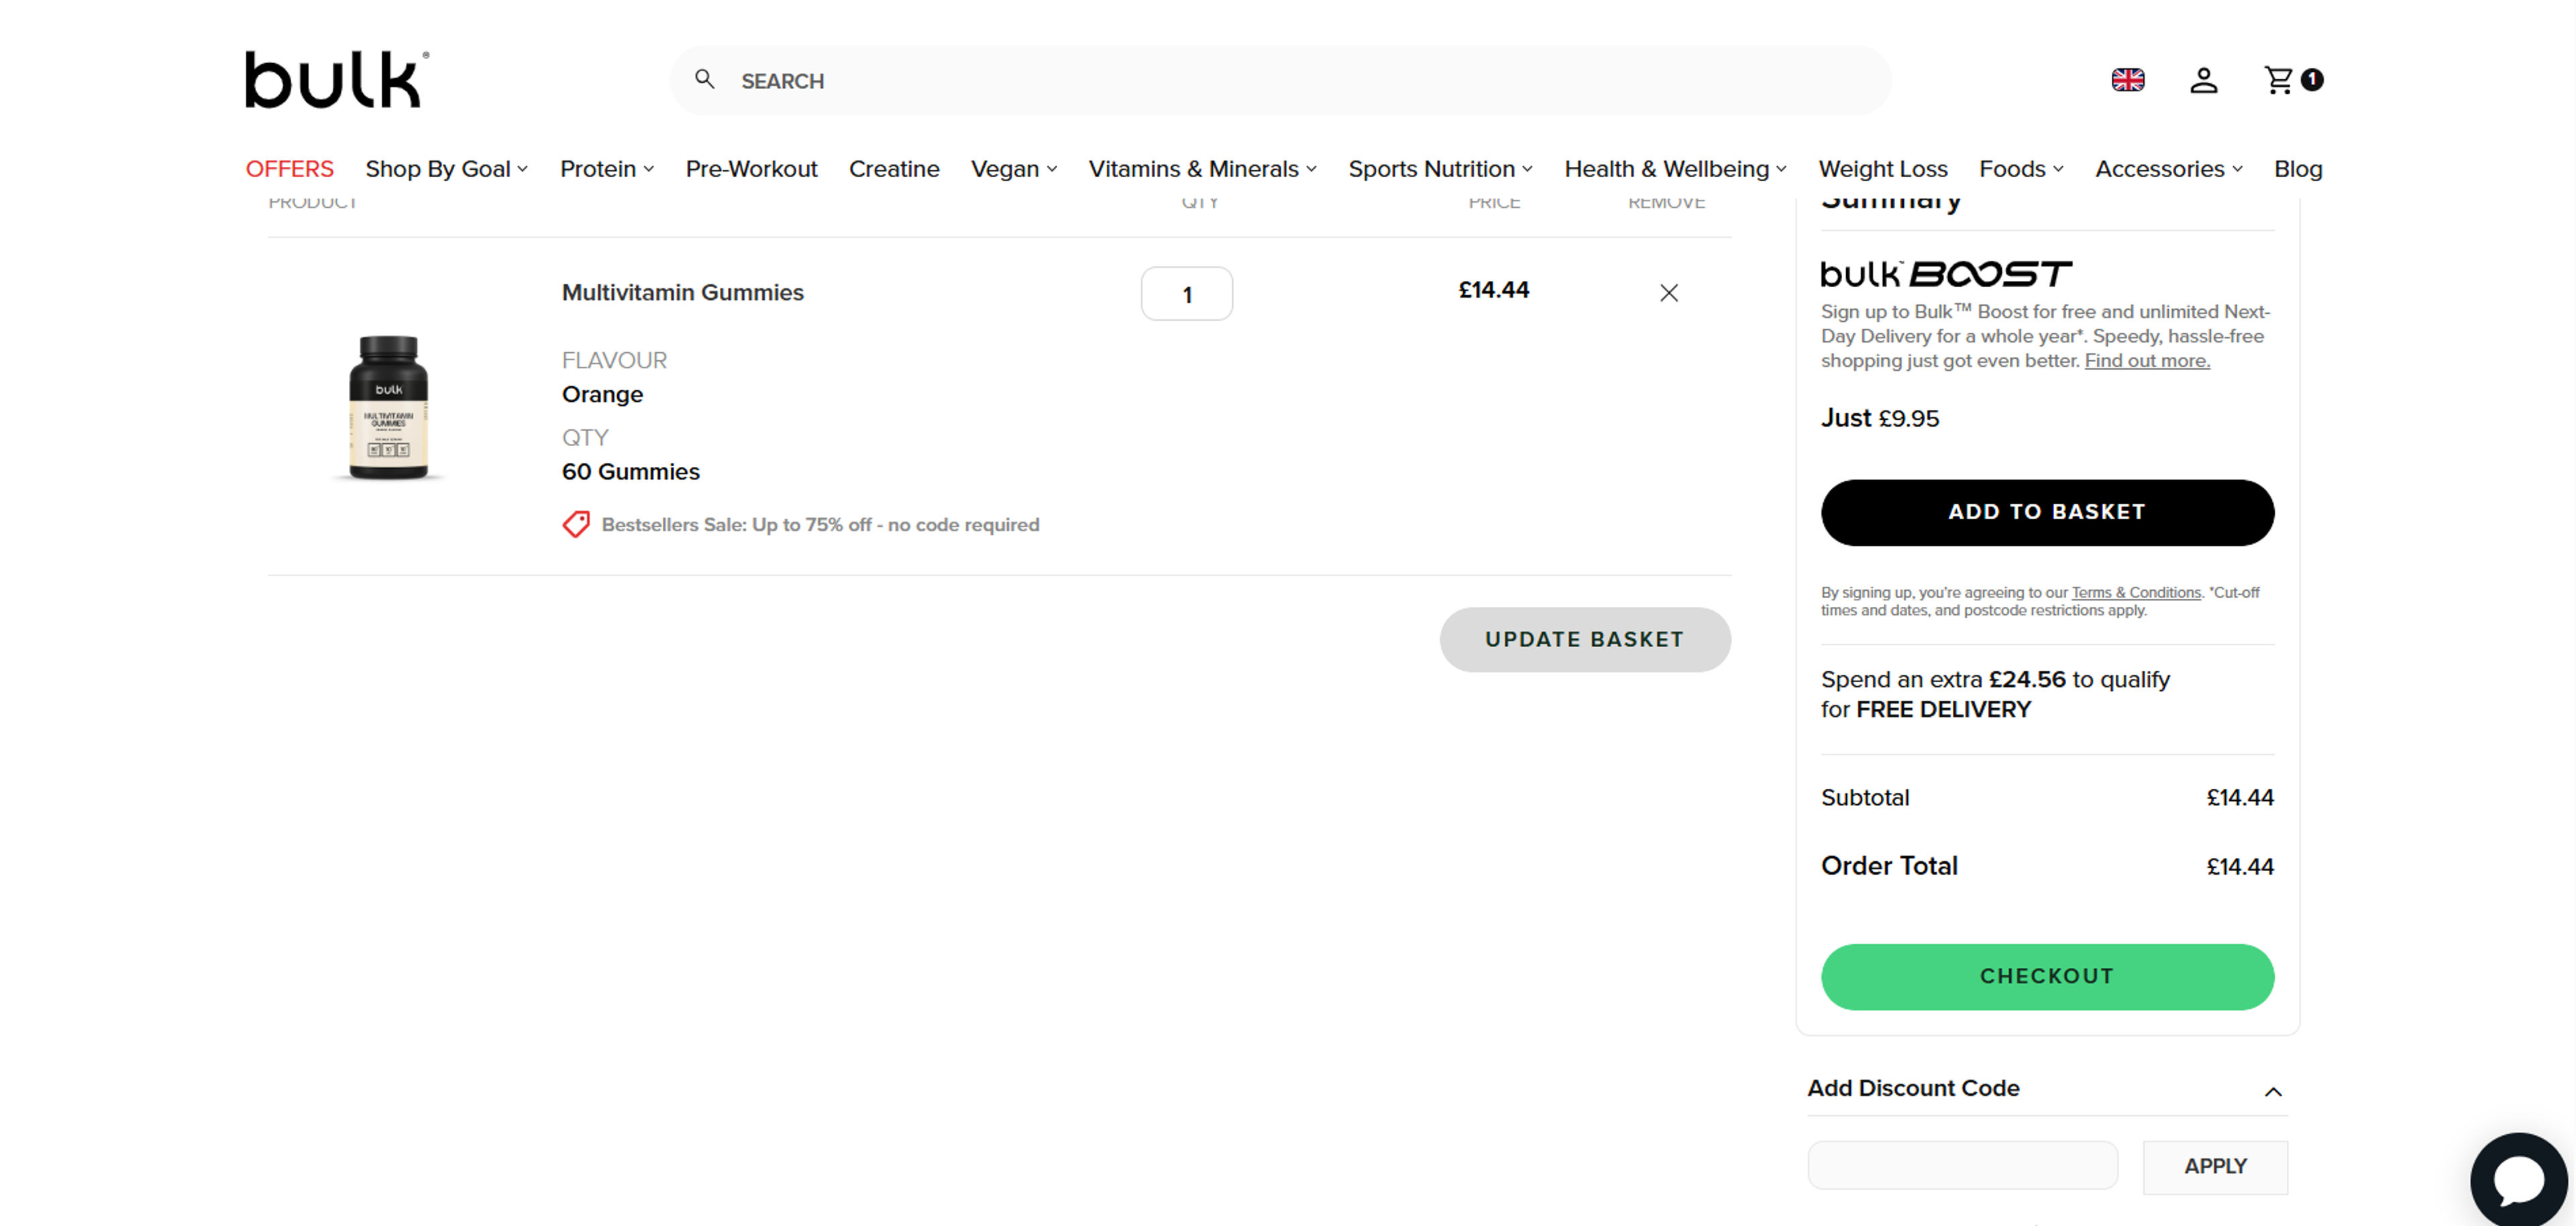Remove Multivitamin Gummies with the X icon
The image size is (2576, 1226).
[x=1668, y=293]
